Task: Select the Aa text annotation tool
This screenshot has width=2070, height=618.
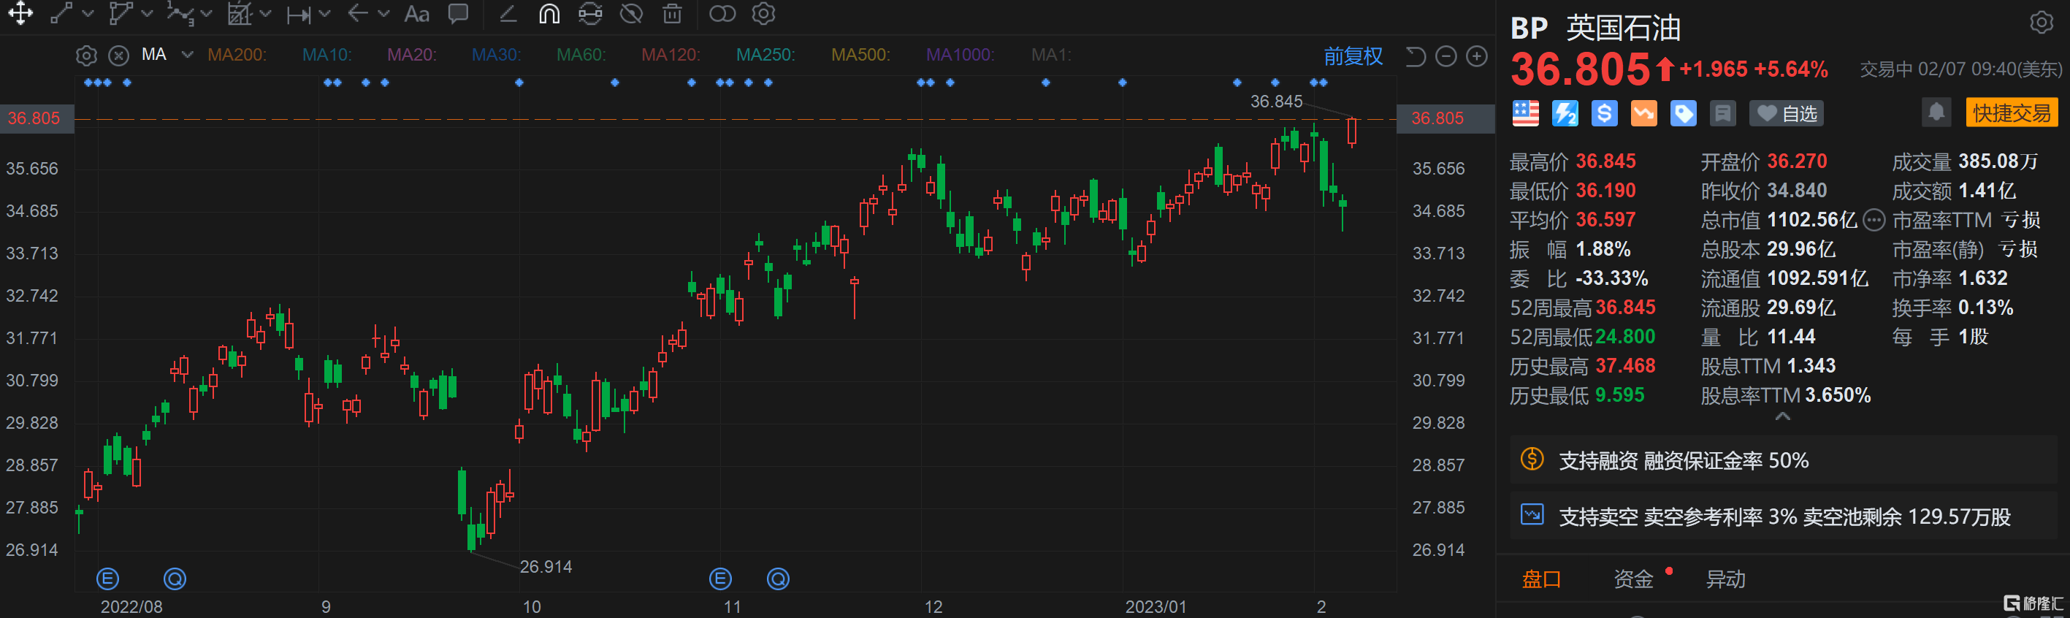Action: (416, 14)
